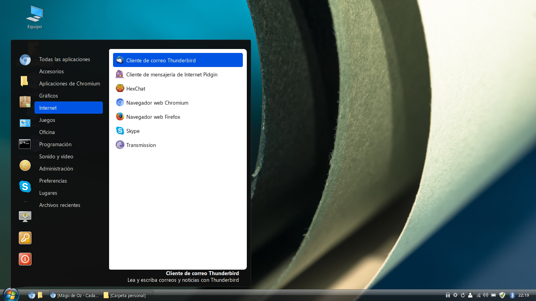Launch Cliente de correo Thunderbird
This screenshot has width=536, height=301.
pyautogui.click(x=178, y=60)
